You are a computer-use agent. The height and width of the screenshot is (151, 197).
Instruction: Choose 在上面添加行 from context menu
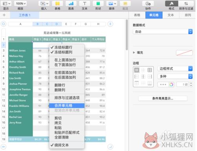coord(67,60)
